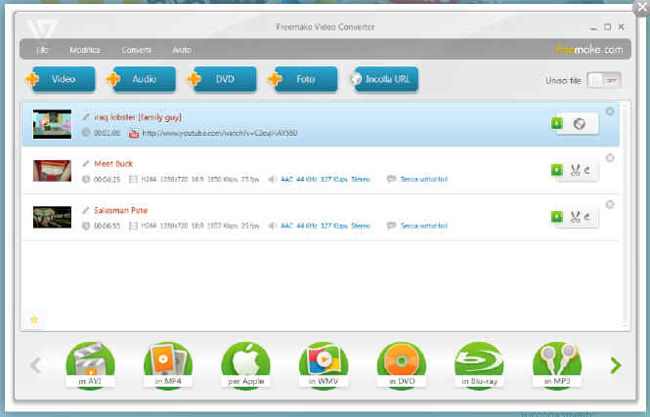Open Meet Buck audio track settings (AAC)
Screen dimensions: 650x417
click(325, 180)
